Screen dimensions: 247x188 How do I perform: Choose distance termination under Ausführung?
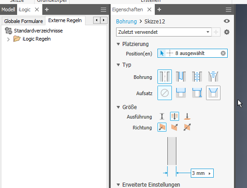point(162,116)
